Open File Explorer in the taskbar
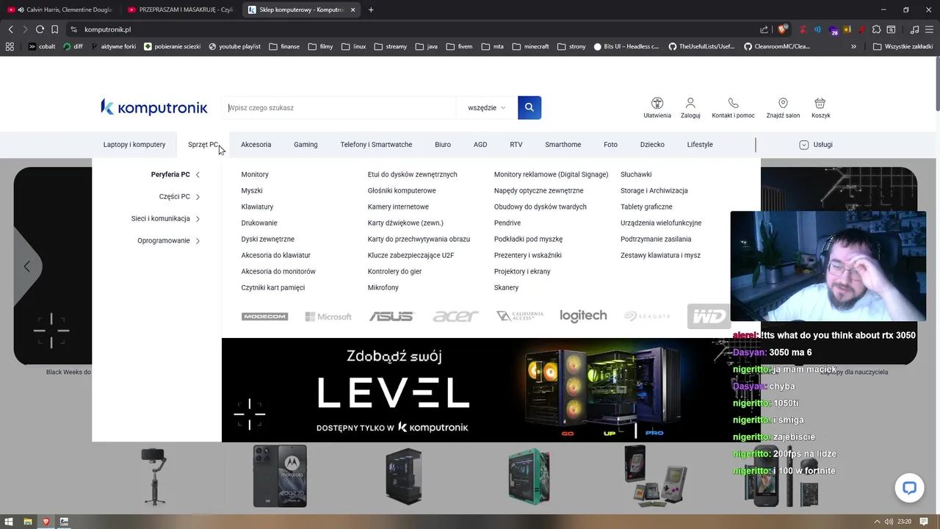Image resolution: width=940 pixels, height=529 pixels. click(27, 522)
